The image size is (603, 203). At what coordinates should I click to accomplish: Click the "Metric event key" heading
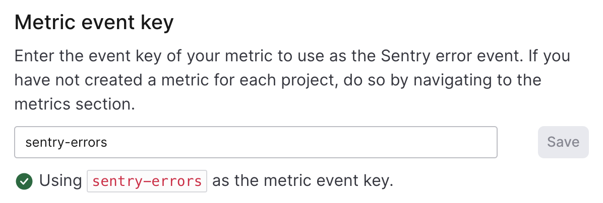pos(94,23)
